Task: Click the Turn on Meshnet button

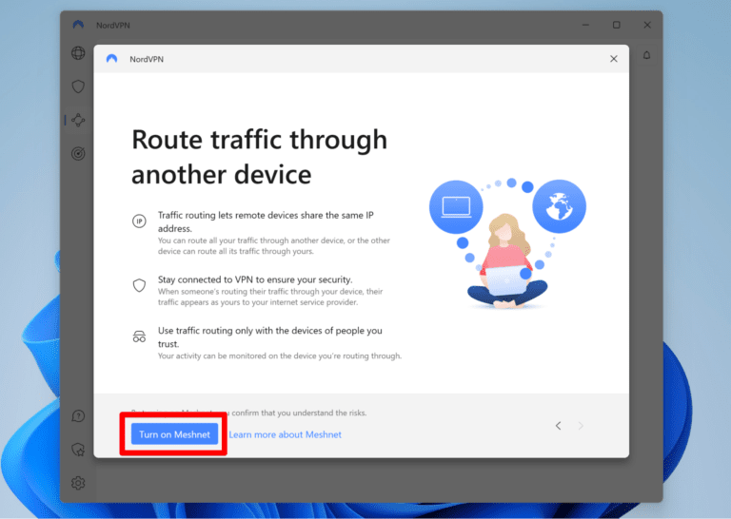Action: (x=175, y=434)
